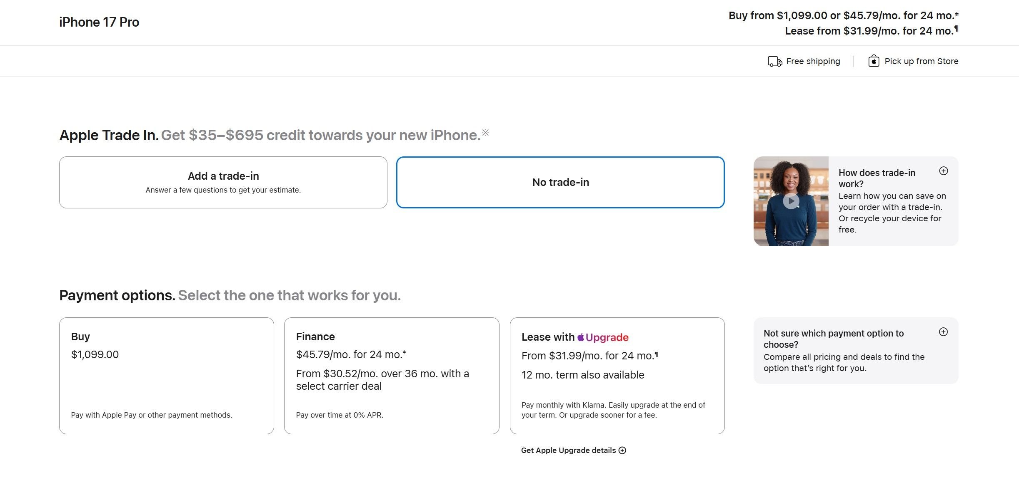Screen dimensions: 1019x490
Task: Click 'Learn how you can save' description text
Action: click(892, 213)
